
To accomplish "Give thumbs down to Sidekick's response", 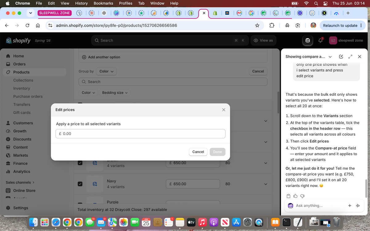I will click(302, 196).
